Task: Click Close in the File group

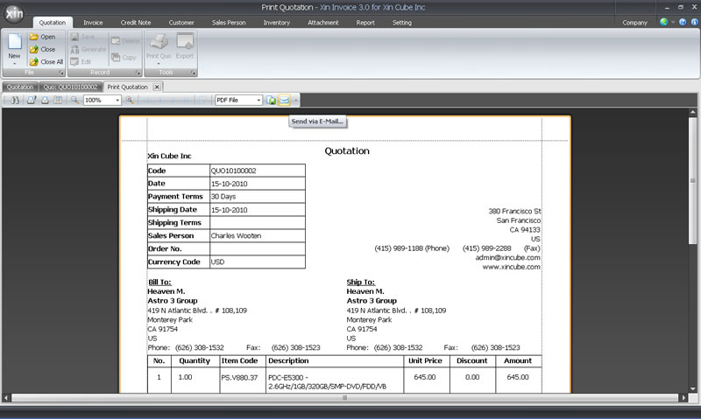Action: coord(43,49)
